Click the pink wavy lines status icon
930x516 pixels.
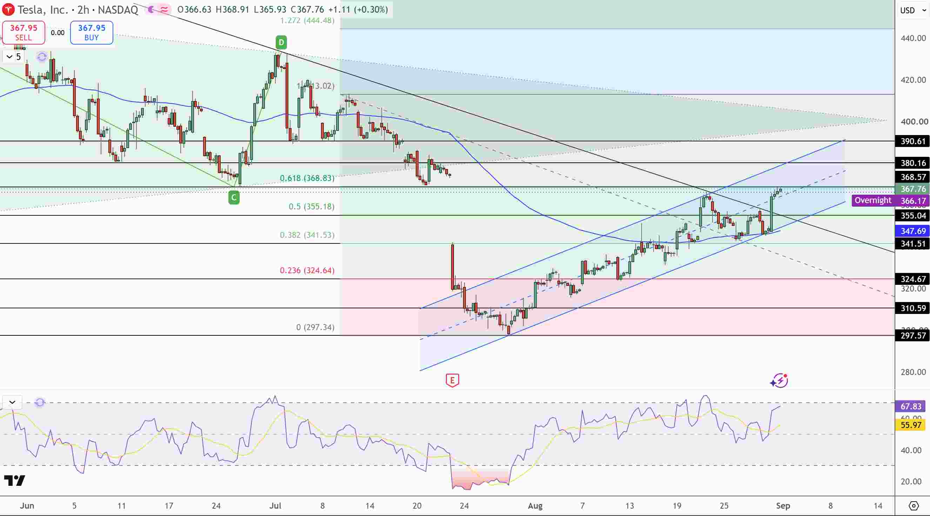tap(164, 10)
